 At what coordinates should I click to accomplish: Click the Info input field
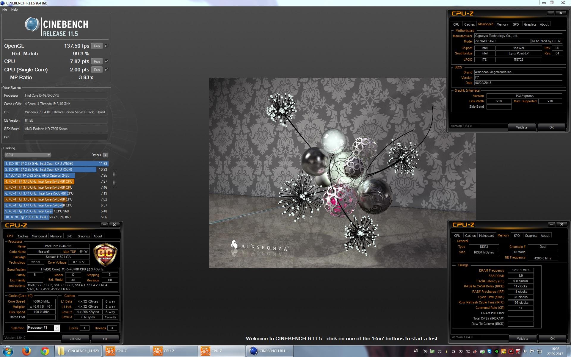point(65,137)
